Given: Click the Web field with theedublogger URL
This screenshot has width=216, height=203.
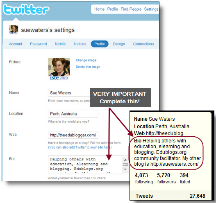Looking at the screenshot, I should click(x=73, y=135).
